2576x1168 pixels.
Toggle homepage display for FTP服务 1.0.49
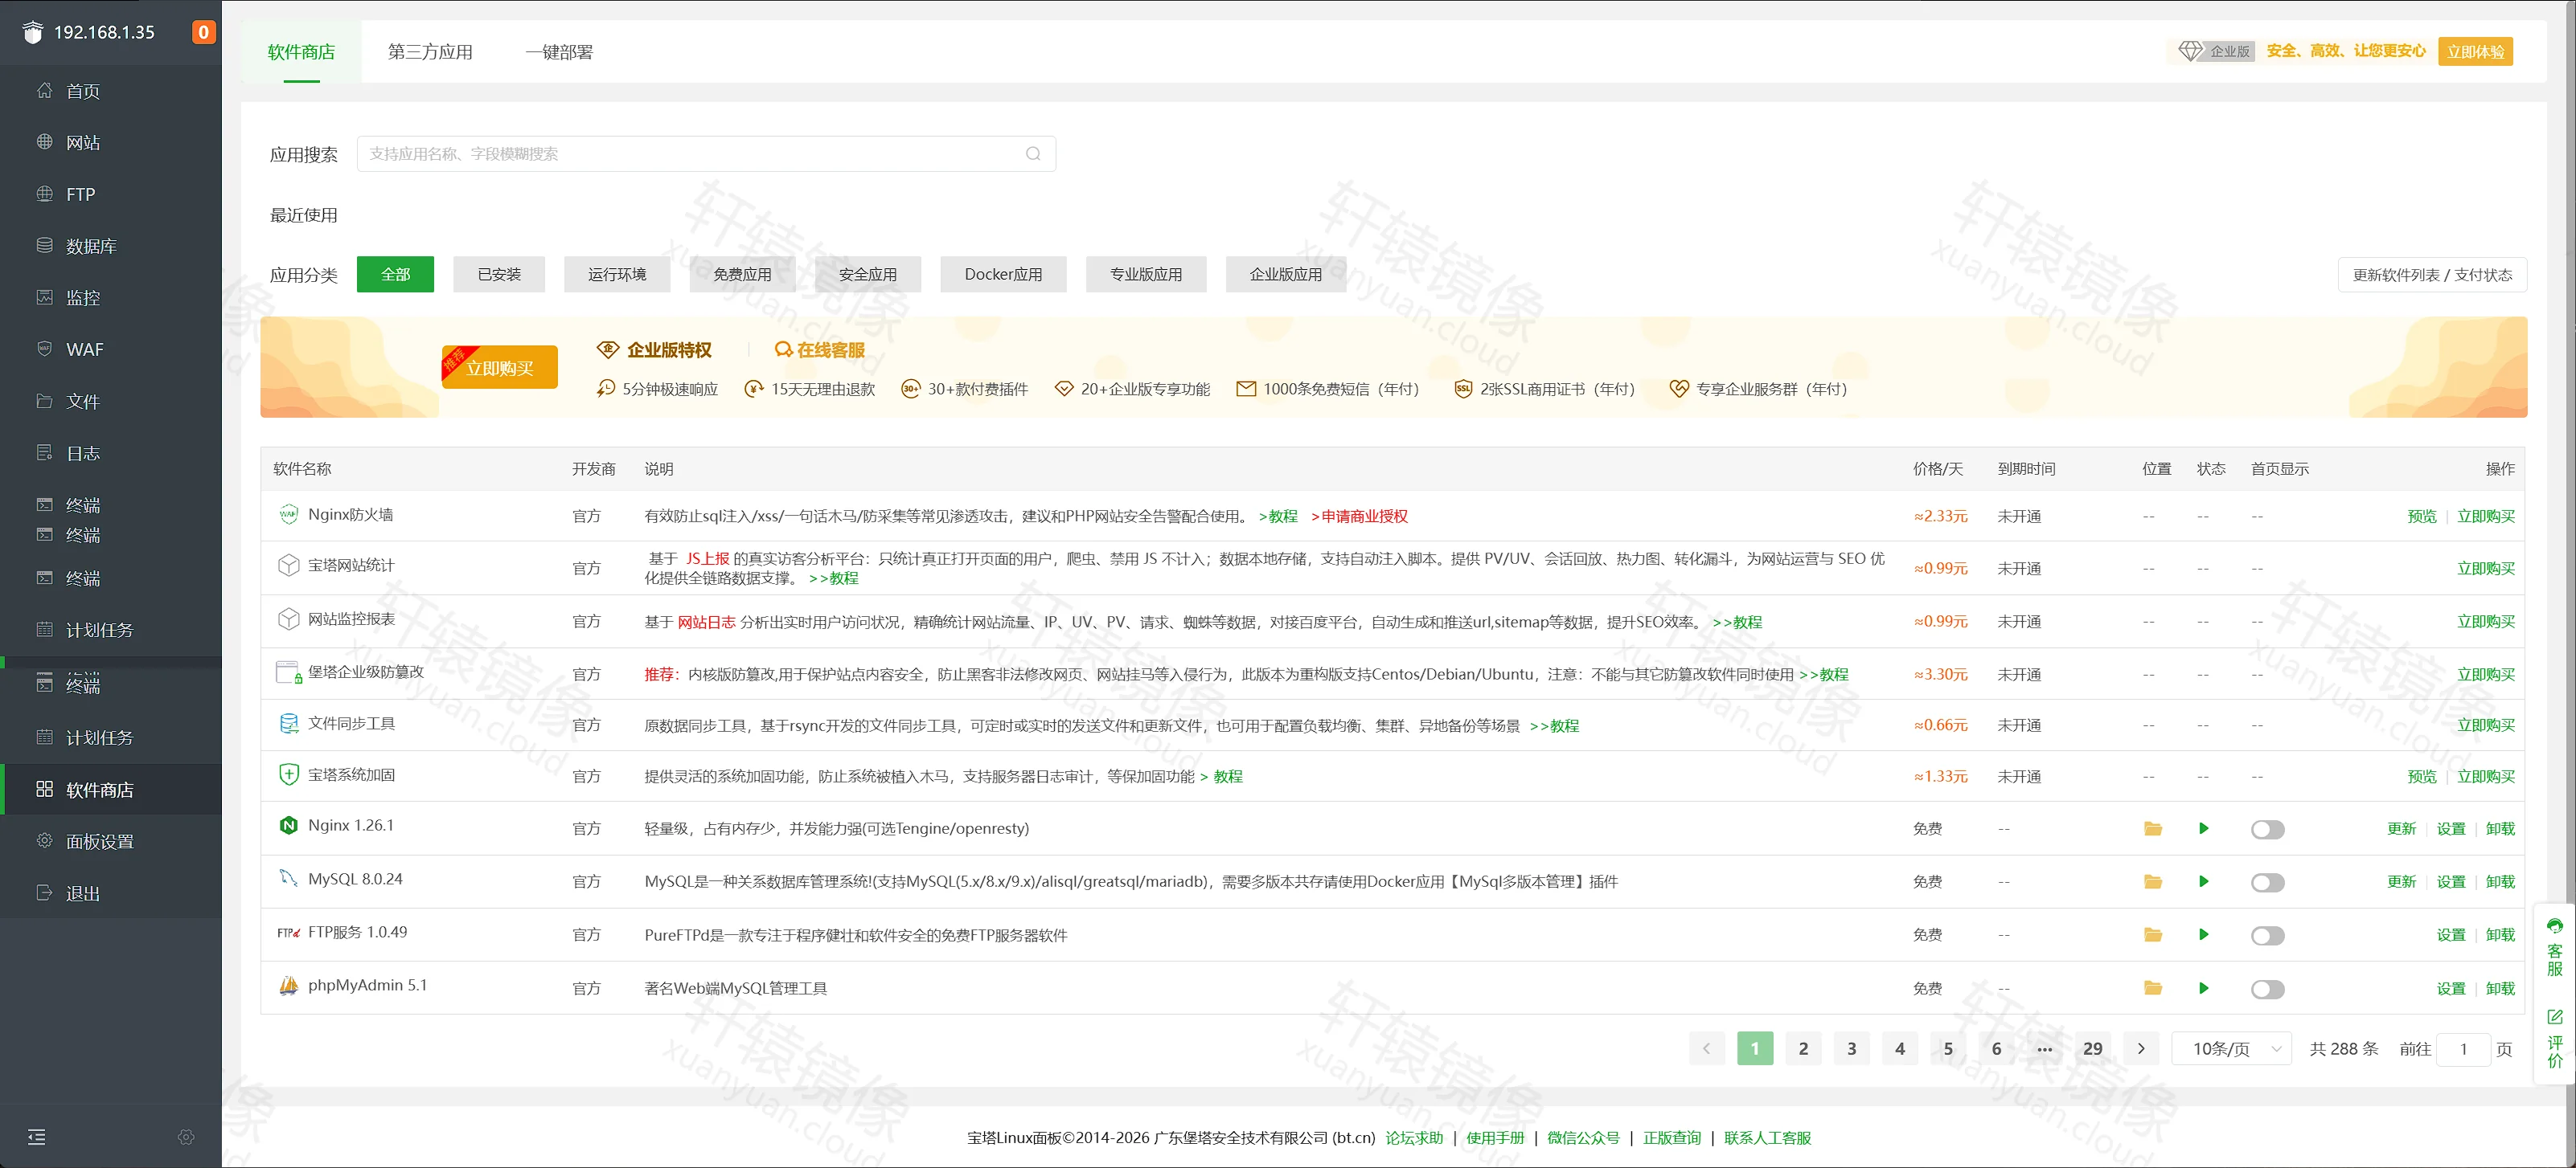[2267, 935]
